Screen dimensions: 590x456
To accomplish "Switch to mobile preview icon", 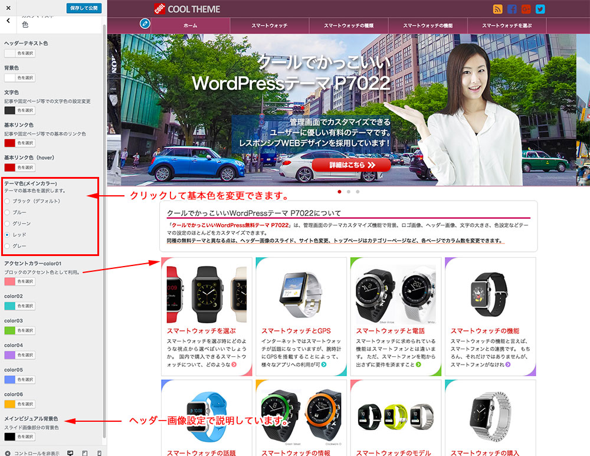I will pos(99,453).
